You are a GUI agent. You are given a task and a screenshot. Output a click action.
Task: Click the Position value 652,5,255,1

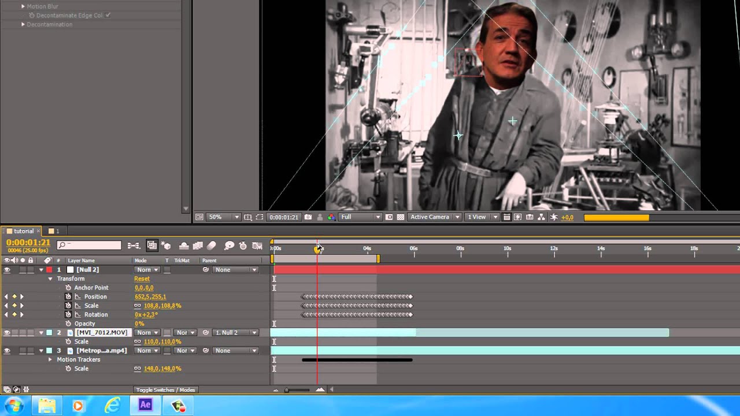coord(150,297)
